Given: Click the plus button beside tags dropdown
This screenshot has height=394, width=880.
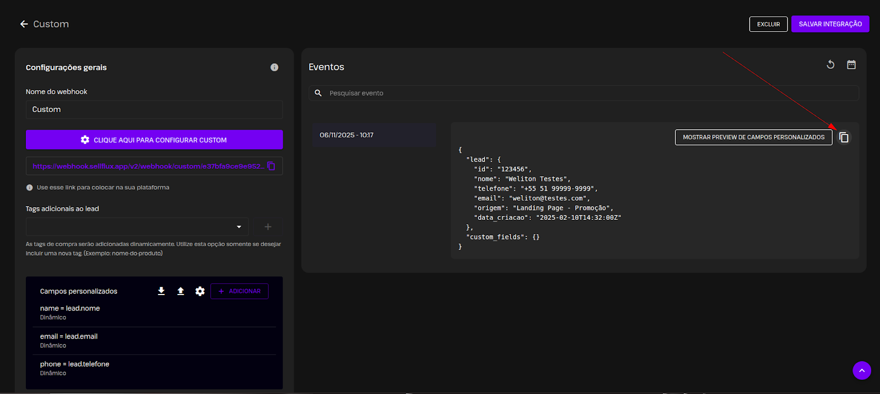Looking at the screenshot, I should (x=268, y=227).
